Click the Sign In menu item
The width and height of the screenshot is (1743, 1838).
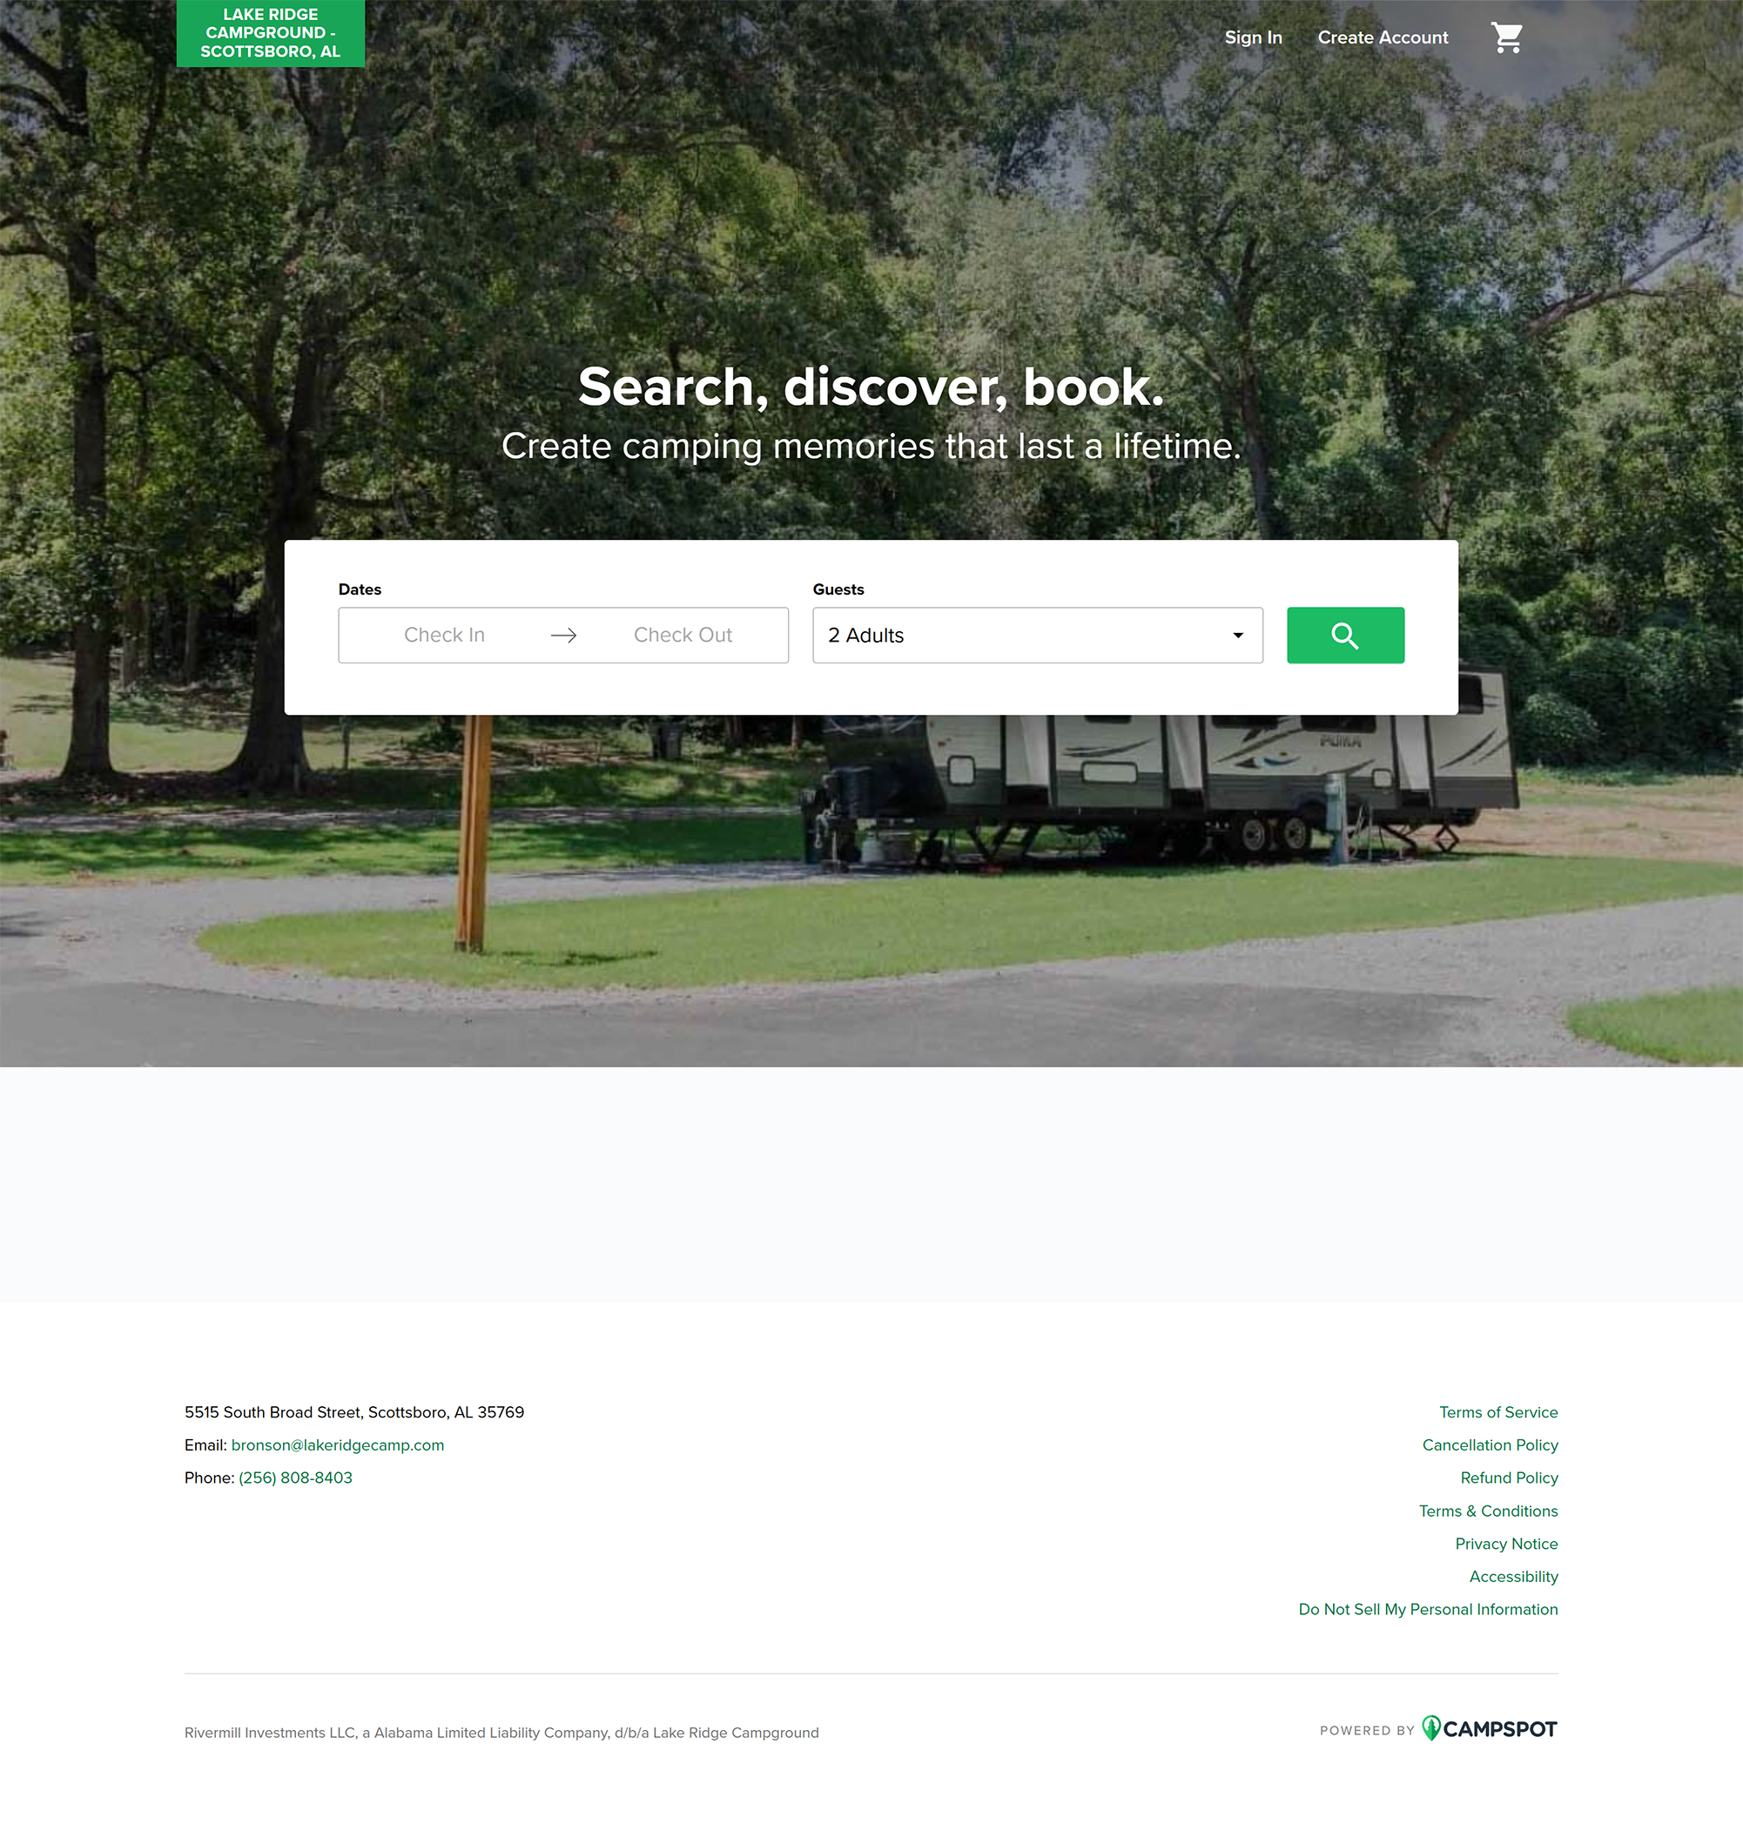pyautogui.click(x=1252, y=37)
